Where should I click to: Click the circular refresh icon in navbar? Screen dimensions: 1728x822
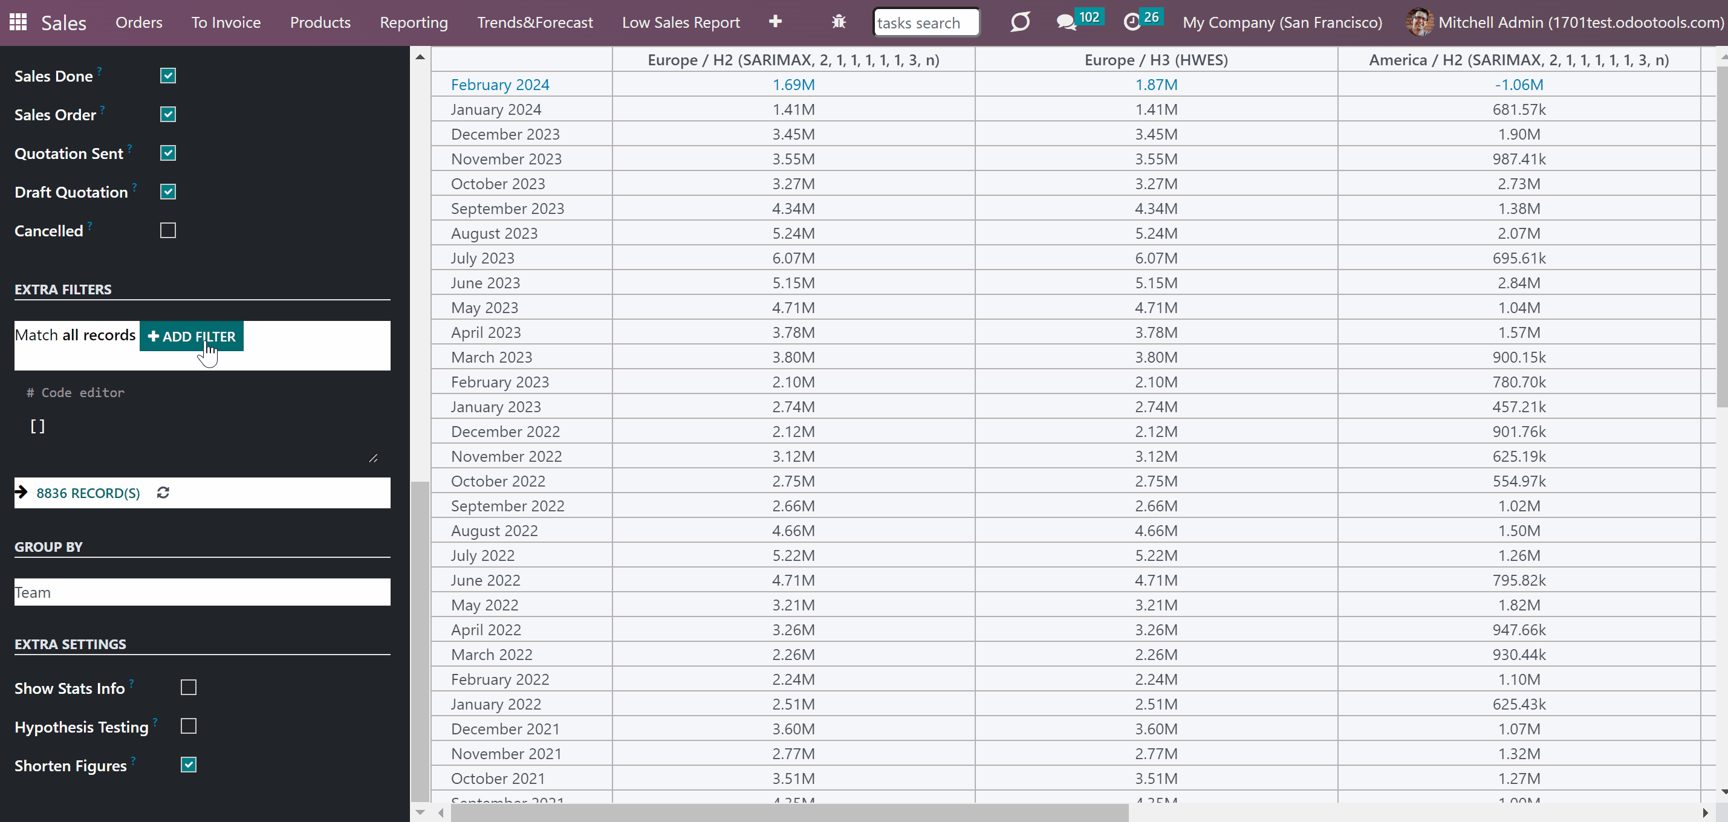click(x=1019, y=22)
